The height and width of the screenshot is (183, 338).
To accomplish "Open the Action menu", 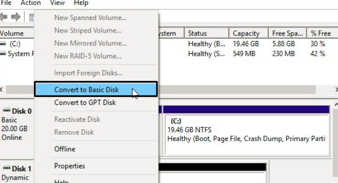I will click(x=31, y=3).
